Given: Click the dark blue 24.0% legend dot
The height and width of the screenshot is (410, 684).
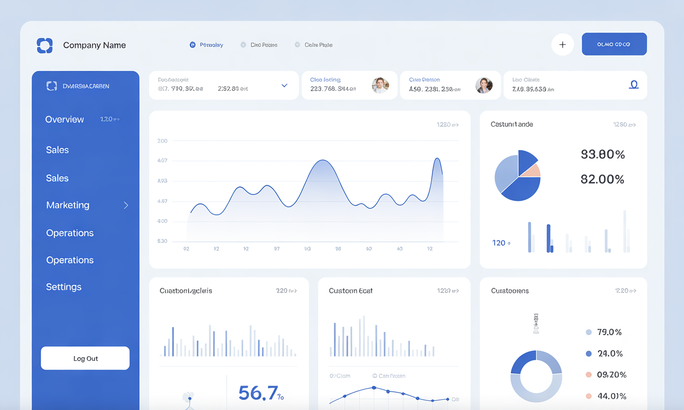Looking at the screenshot, I should click(588, 353).
